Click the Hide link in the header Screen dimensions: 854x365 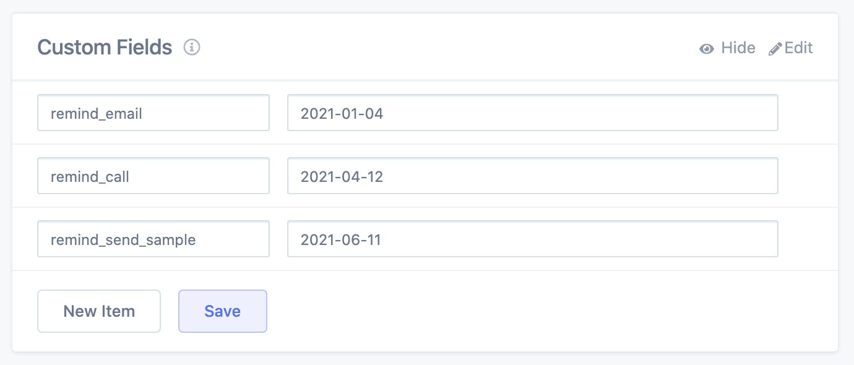point(738,48)
